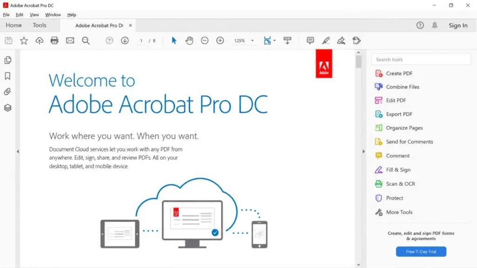Click the Free 7-Day Trial button

pyautogui.click(x=421, y=252)
